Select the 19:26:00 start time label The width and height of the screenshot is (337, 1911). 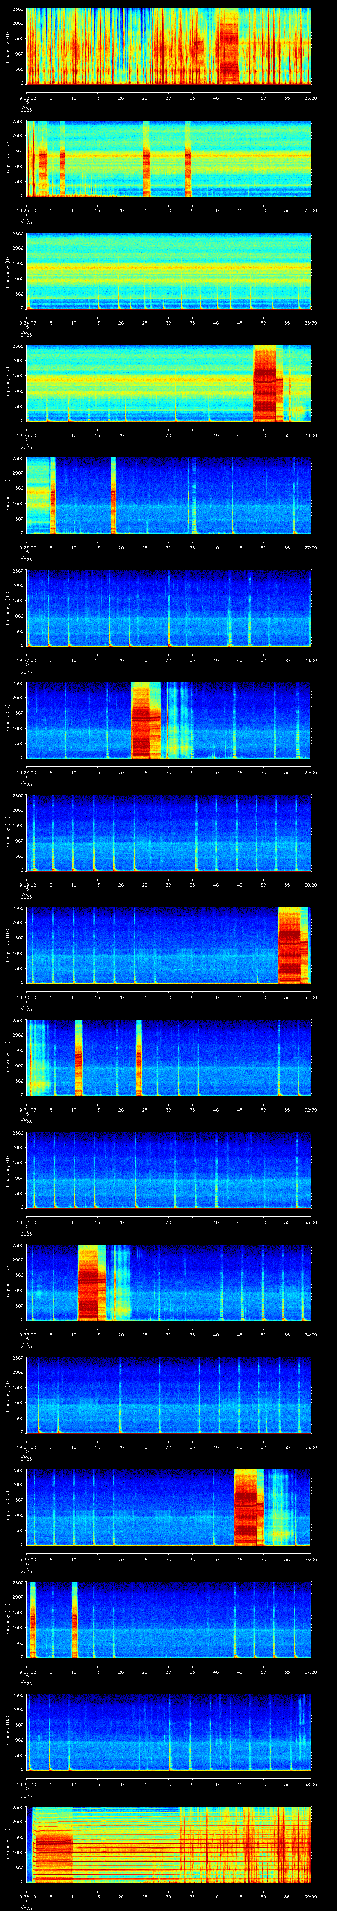pos(26,547)
